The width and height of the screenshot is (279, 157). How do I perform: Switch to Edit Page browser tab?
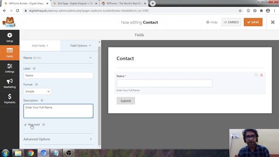[x=75, y=3]
